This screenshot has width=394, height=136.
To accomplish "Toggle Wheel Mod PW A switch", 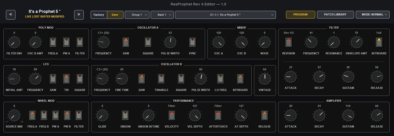I will point(56,115).
